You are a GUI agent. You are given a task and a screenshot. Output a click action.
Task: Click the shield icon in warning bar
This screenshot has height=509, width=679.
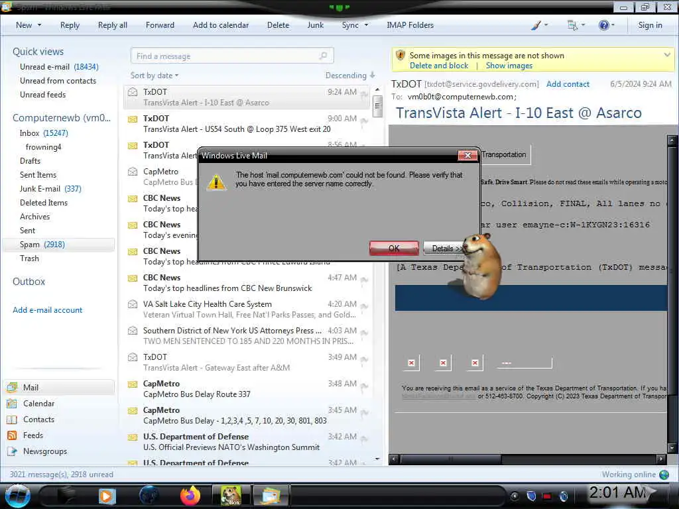pos(401,56)
